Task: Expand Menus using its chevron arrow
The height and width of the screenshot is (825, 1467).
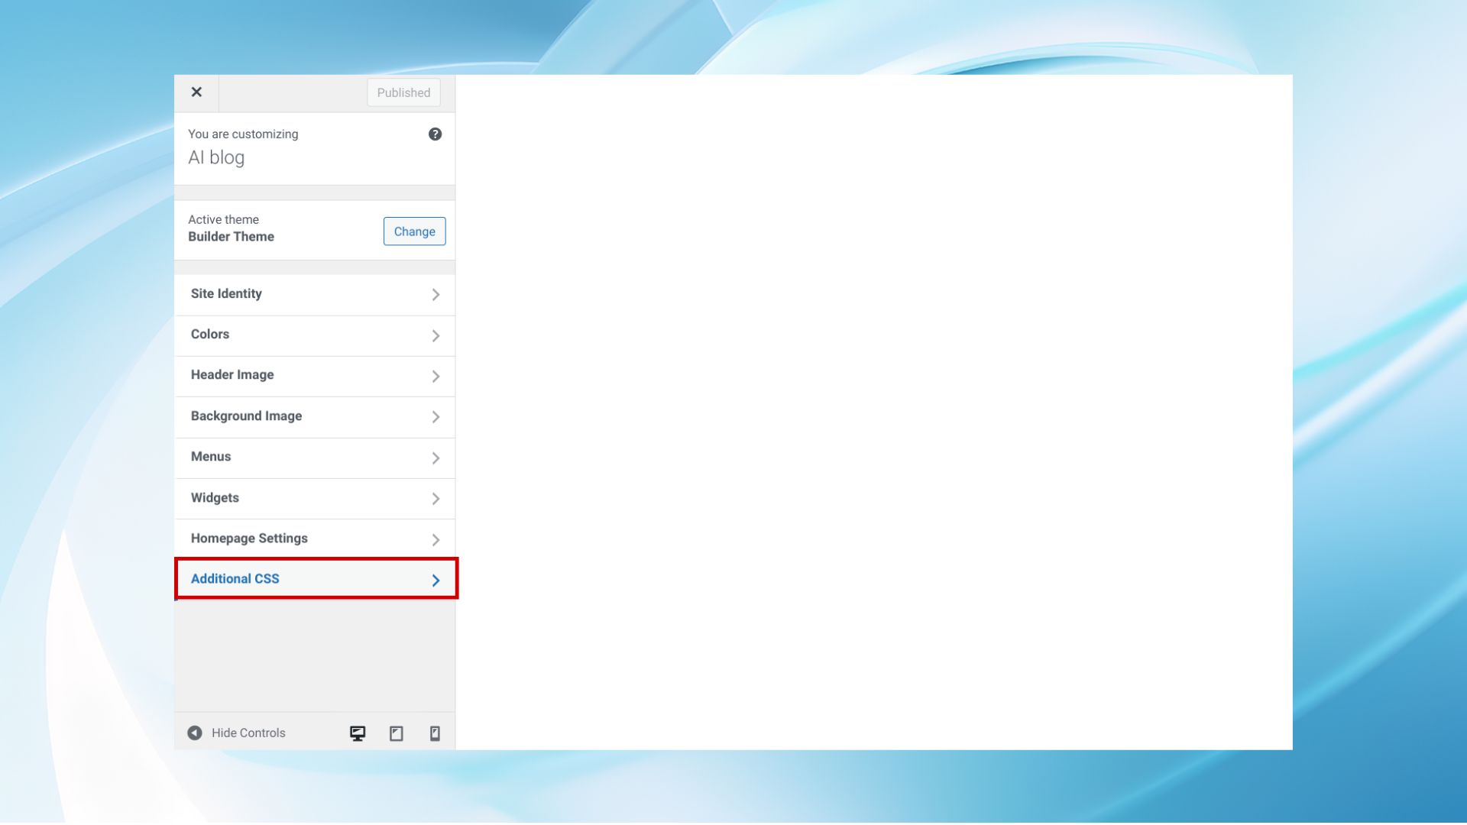Action: coord(436,458)
